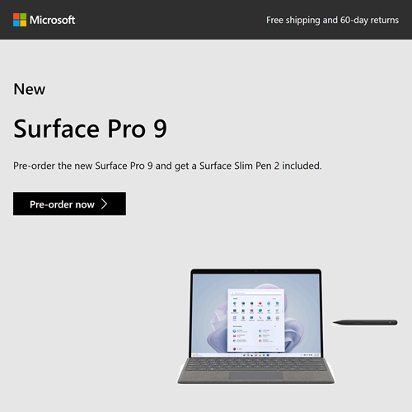Click the trackpad of the Surface keyboard cover
Screen dimensions: 412x412
point(255,376)
